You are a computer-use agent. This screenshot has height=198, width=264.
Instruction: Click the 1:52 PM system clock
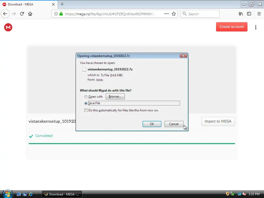[254, 194]
